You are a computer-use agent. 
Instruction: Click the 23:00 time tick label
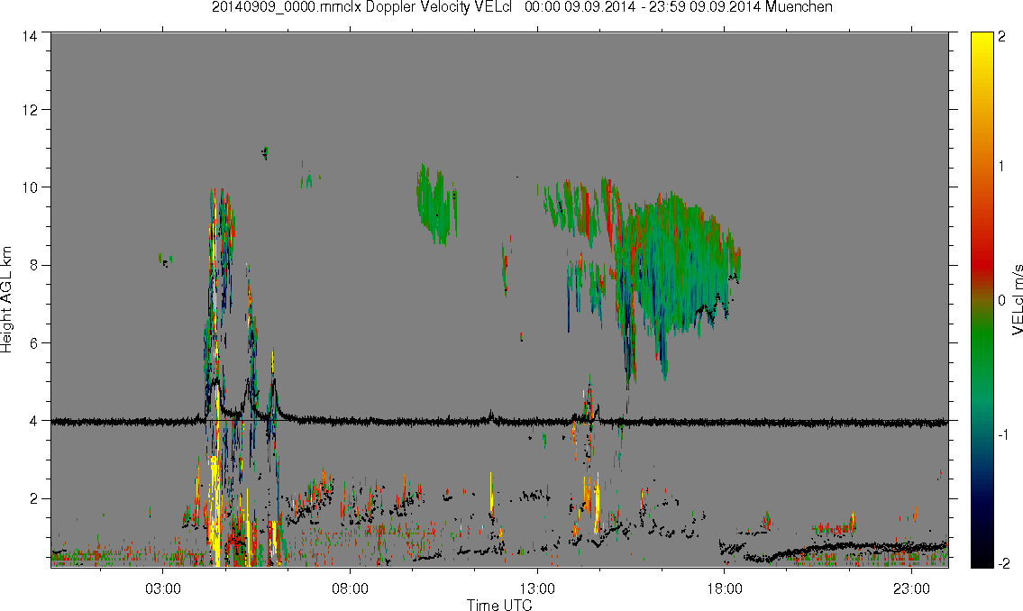coord(911,588)
